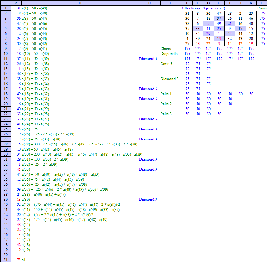Click highlighted red cell 13 in magic square
Image resolution: width=268 pixels, height=263 pixels.
pos(219,39)
